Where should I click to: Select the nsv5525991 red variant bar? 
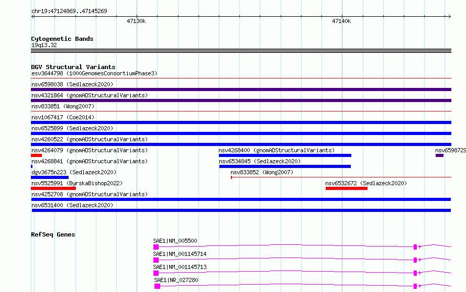[53, 188]
